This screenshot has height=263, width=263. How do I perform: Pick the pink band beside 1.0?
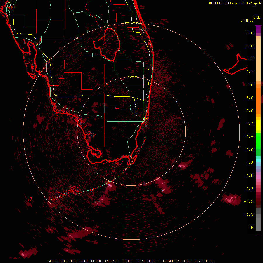pos(258,177)
